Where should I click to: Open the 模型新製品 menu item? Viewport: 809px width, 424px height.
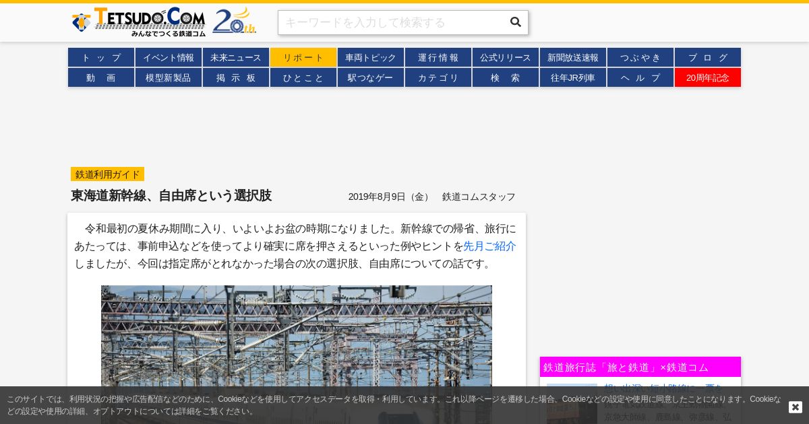click(x=169, y=77)
